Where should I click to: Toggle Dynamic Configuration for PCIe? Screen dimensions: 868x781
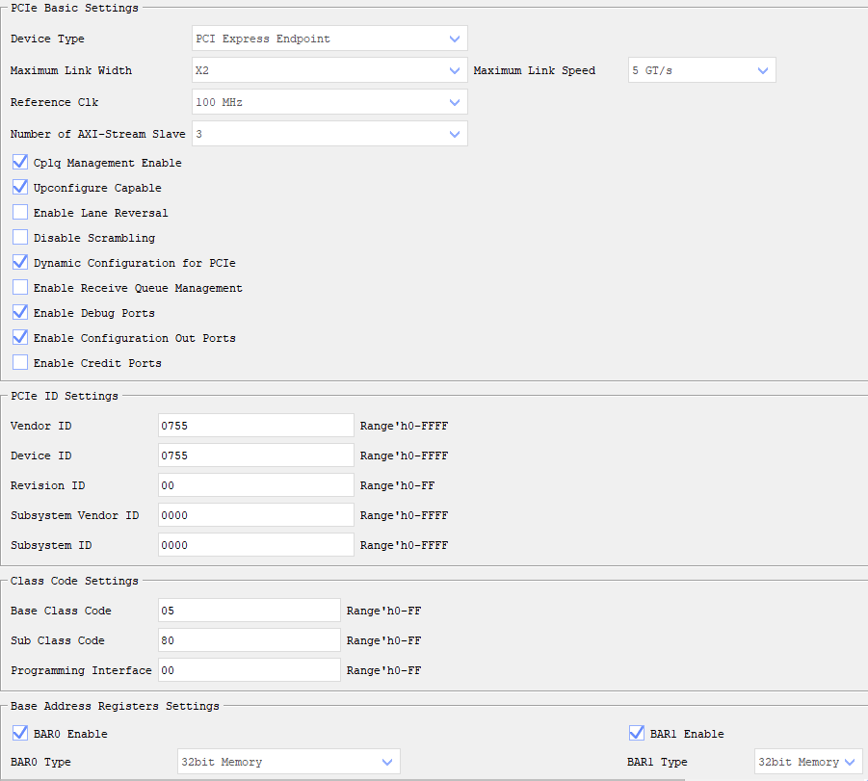20,262
